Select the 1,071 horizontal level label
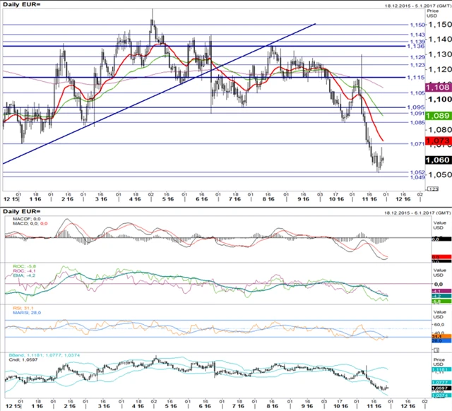 tap(417, 143)
